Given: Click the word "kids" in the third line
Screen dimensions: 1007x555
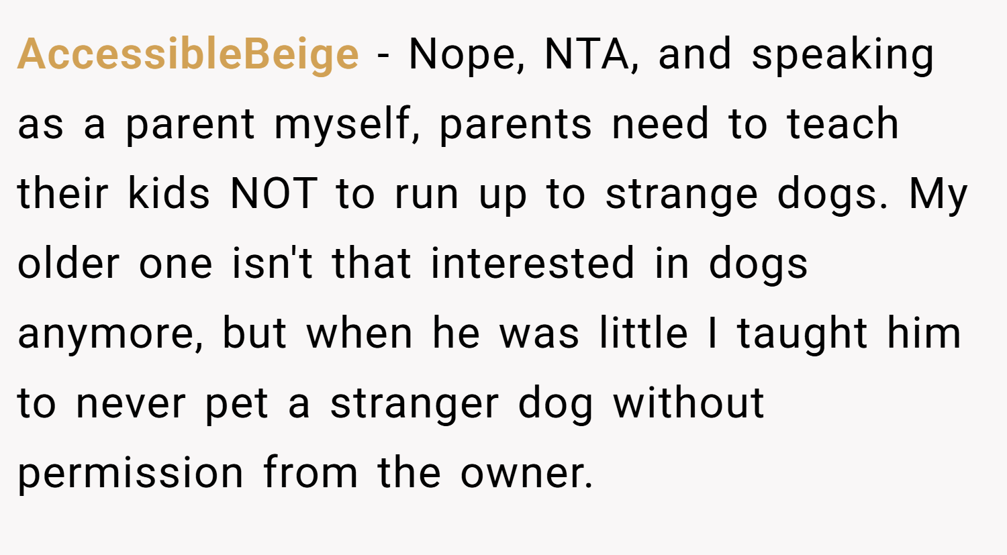Looking at the screenshot, I should click(x=169, y=194).
